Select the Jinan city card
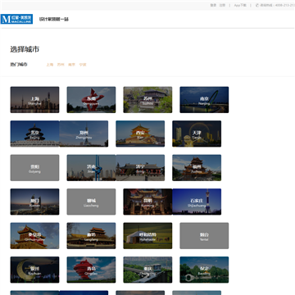 pos(91,168)
